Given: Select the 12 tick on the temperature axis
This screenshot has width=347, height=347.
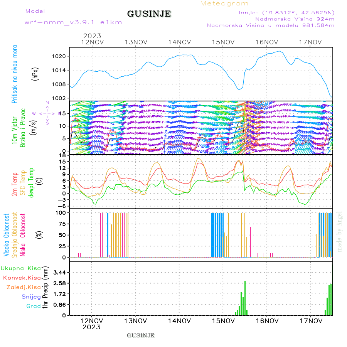Looking at the screenshot, I should coord(63,168).
